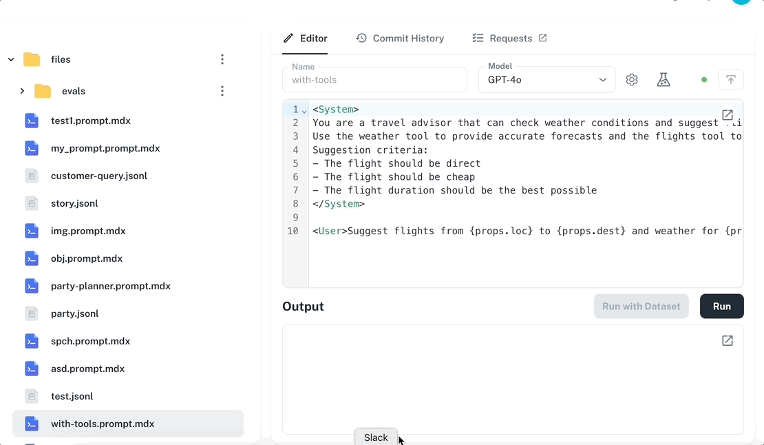Click the green sync status dot
Screen dimensions: 764x445
(703, 79)
